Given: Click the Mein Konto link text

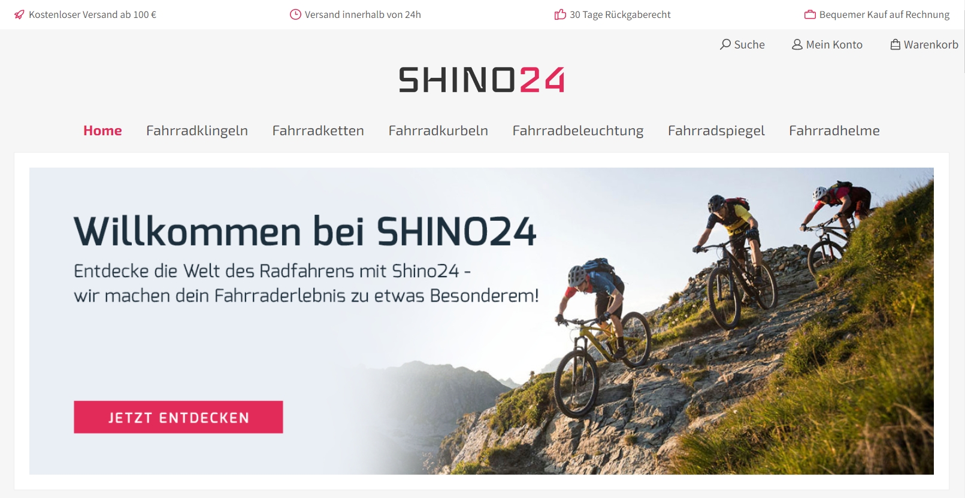Looking at the screenshot, I should tap(834, 44).
